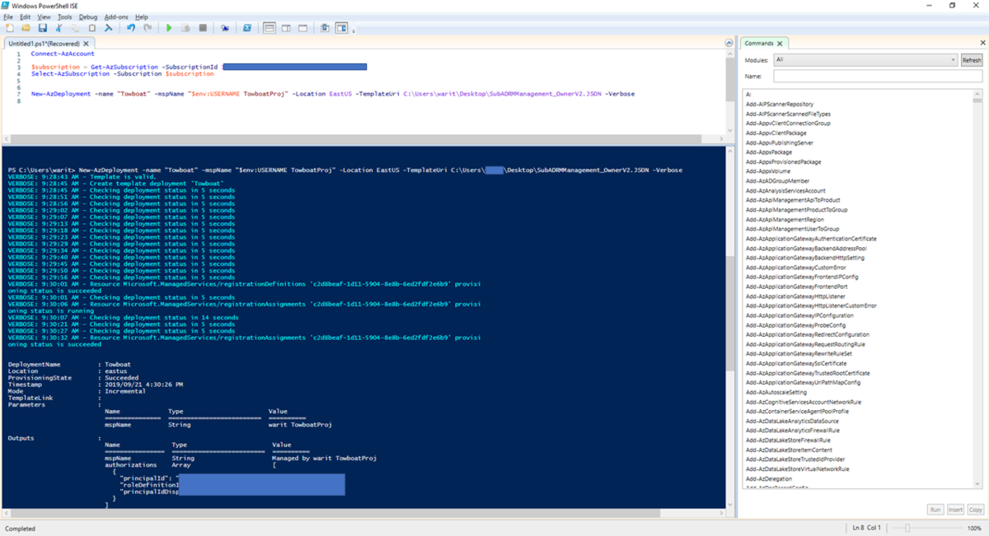The image size is (989, 536).
Task: Close the Commands tab
Action: click(780, 43)
